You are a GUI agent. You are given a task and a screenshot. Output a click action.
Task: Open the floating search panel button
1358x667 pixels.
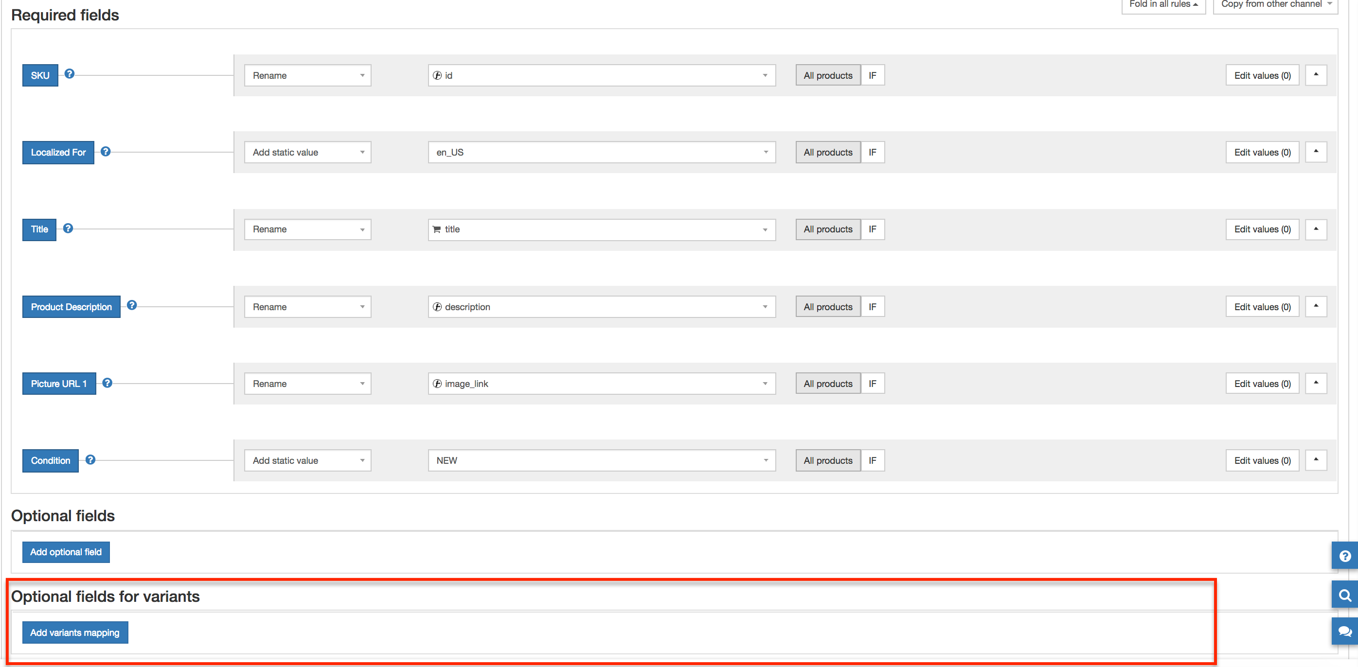coord(1345,595)
